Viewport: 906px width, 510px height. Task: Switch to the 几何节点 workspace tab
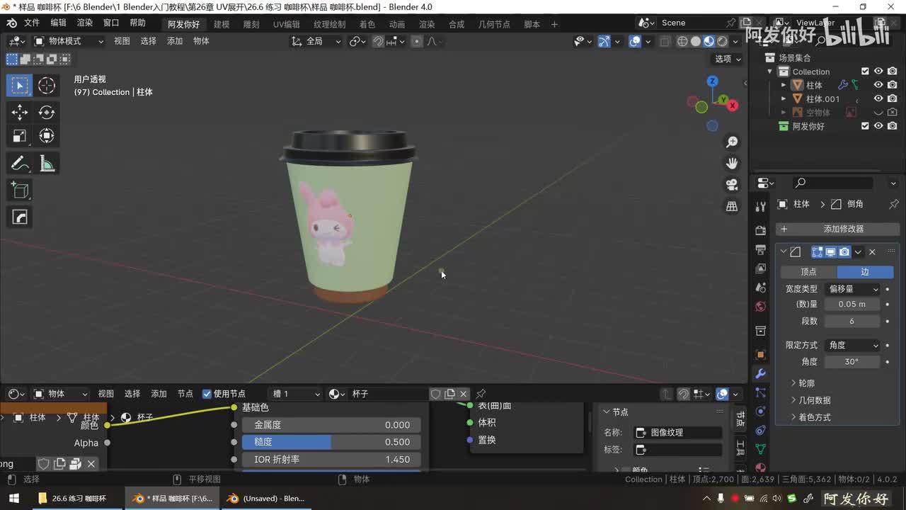tap(494, 24)
